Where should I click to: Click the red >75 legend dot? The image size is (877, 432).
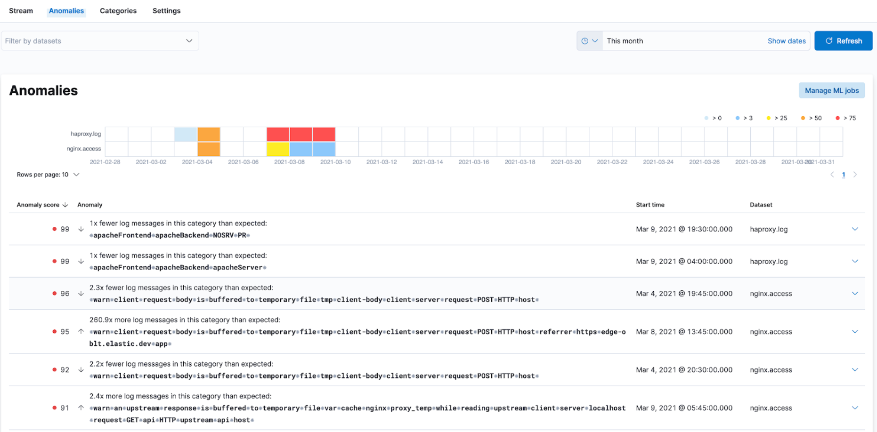837,118
